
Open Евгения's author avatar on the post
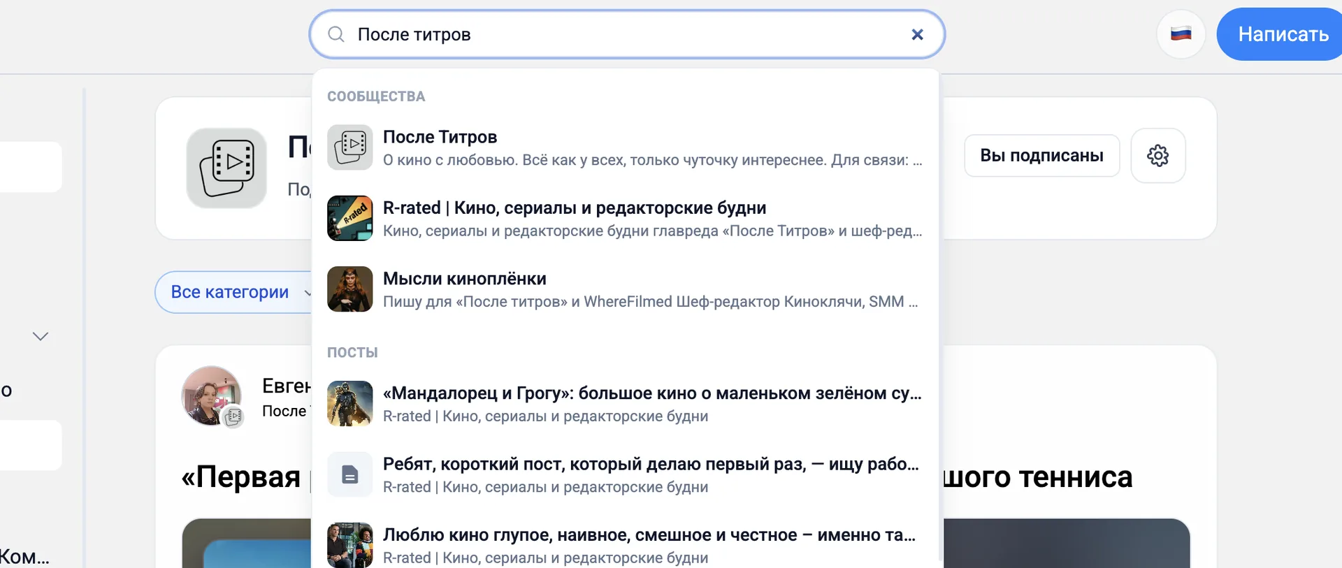pos(211,395)
